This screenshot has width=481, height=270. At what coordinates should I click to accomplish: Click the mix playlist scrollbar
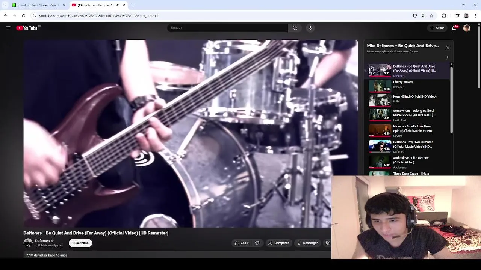451,100
